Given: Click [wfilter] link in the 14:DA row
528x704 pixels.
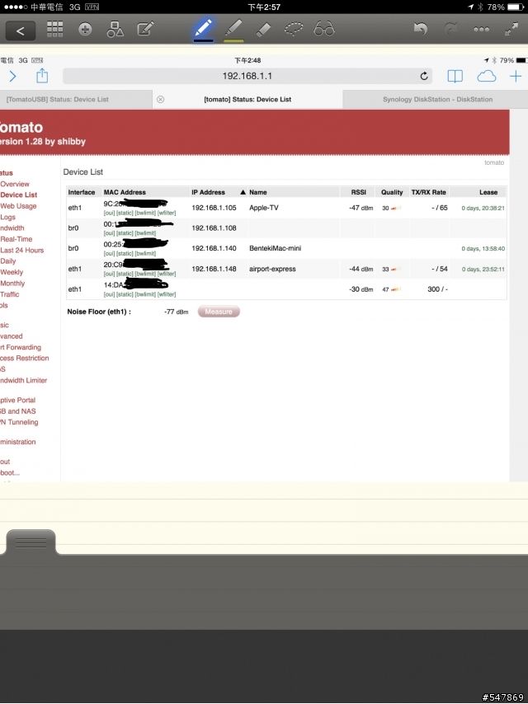Looking at the screenshot, I should (167, 294).
